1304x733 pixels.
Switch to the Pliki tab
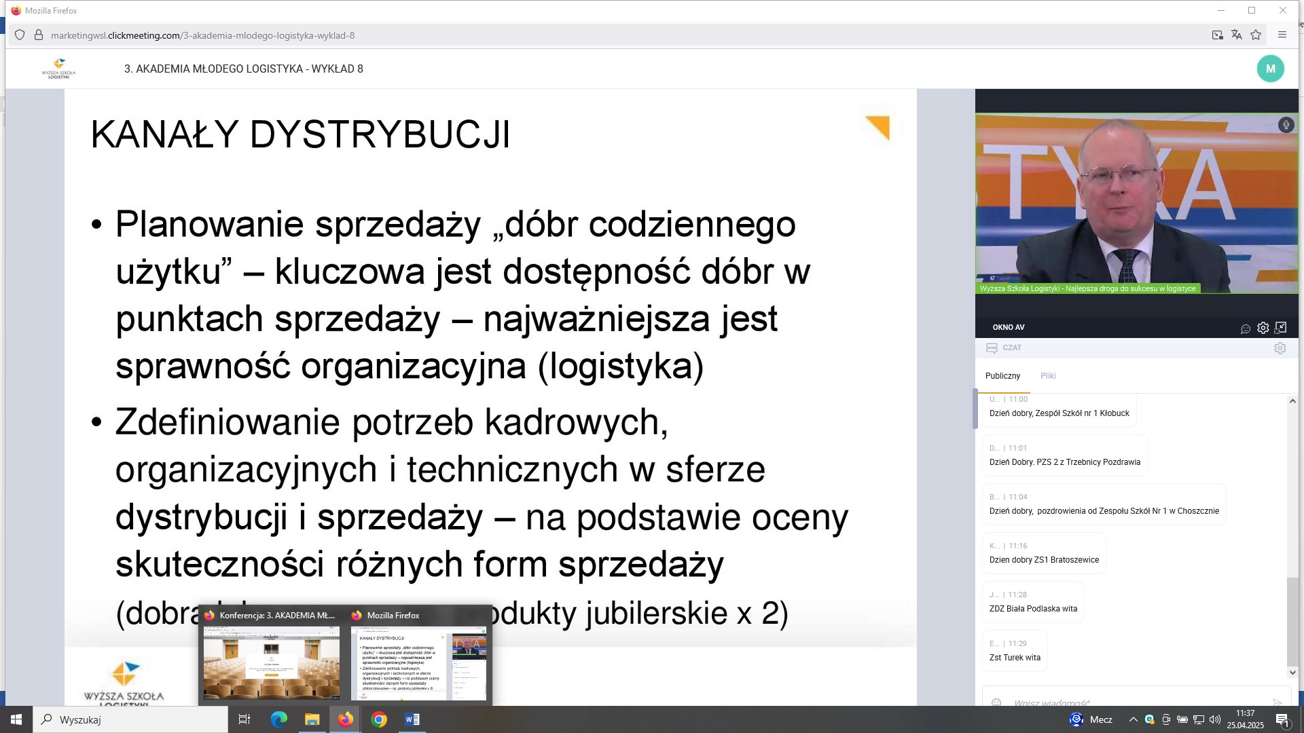[1048, 376]
